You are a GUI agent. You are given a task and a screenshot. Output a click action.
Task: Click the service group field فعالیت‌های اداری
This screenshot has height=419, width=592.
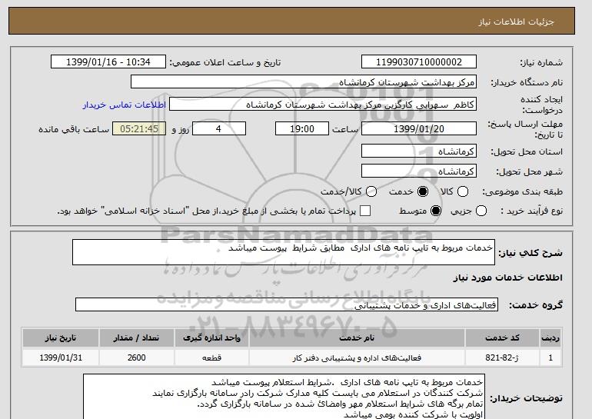(x=287, y=304)
